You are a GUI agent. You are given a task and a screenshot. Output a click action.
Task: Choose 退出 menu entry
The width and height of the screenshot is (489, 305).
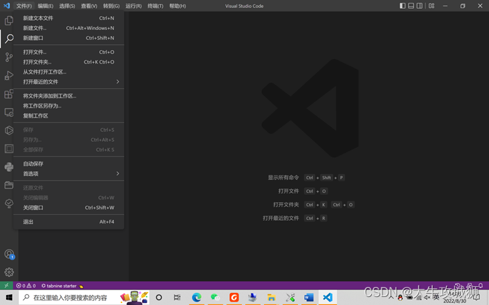click(x=68, y=222)
